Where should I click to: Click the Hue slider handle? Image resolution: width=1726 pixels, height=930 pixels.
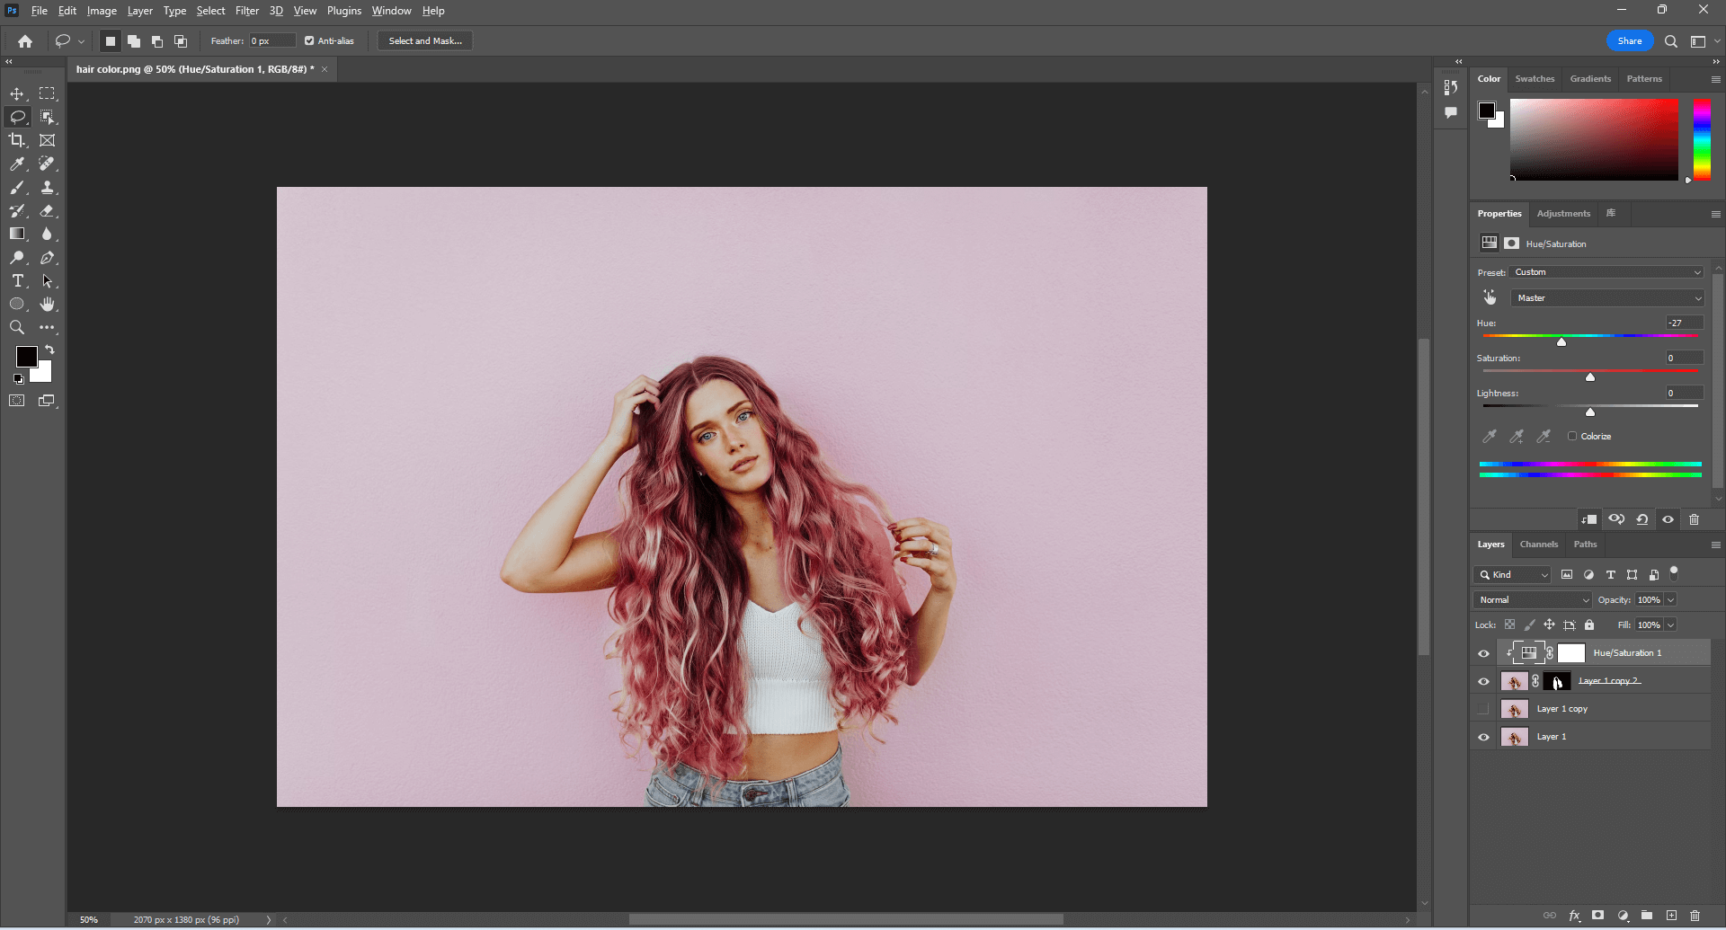[1561, 342]
